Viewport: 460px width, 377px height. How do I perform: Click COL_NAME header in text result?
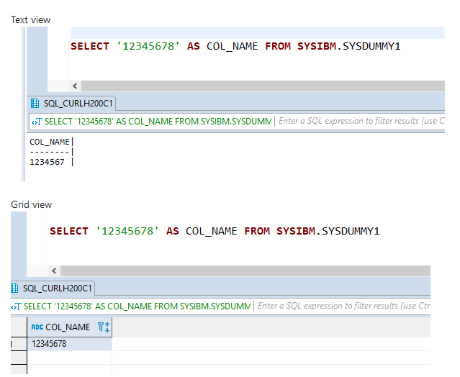coord(49,142)
